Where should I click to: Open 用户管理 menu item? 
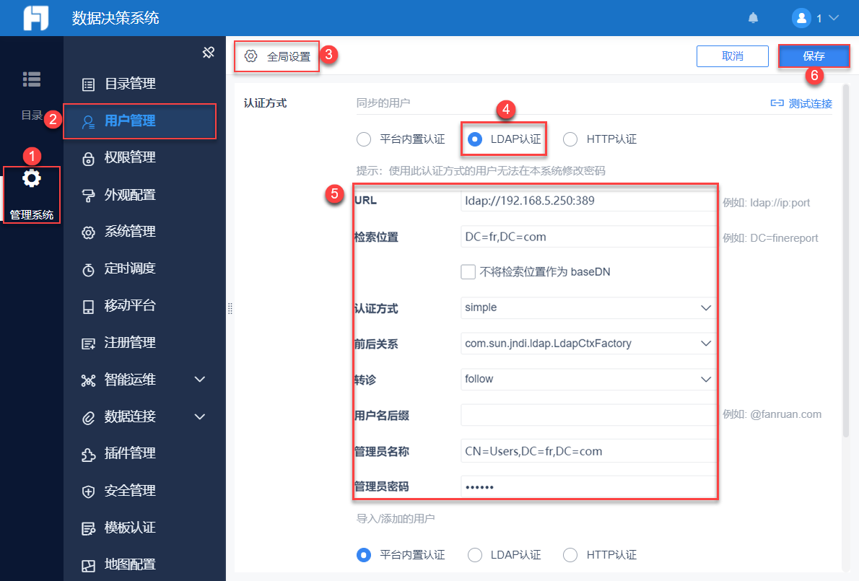tap(140, 121)
